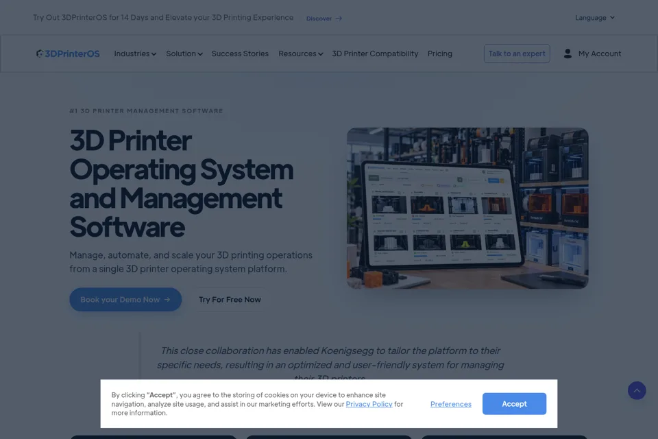Expand the Resources dropdown menu

coord(300,54)
